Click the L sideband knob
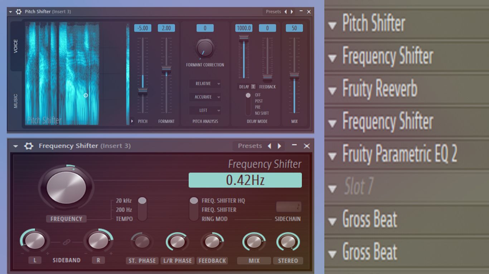The width and height of the screenshot is (489, 274). tap(35, 240)
